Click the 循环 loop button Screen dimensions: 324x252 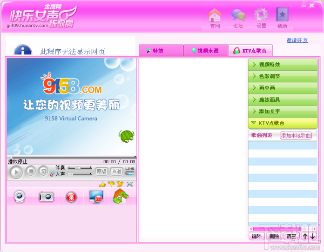[x=256, y=236]
